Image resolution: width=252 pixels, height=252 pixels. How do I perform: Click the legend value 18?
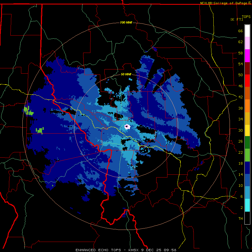click(x=241, y=164)
